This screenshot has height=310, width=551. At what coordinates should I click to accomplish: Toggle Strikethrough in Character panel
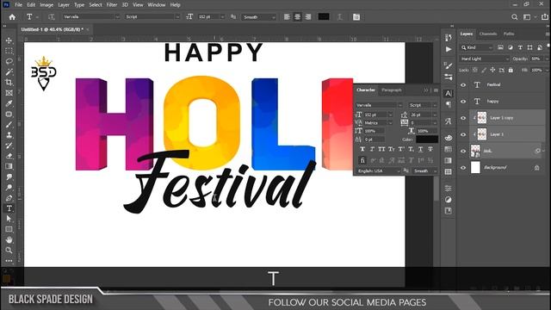coord(430,149)
